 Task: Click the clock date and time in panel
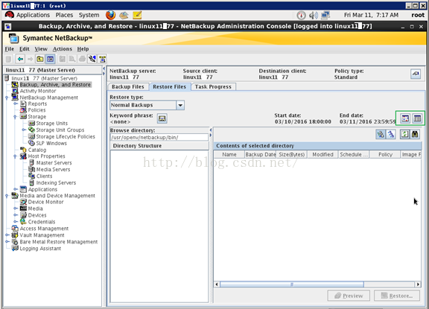[371, 15]
